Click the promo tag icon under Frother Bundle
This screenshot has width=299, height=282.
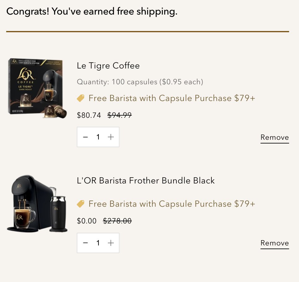(80, 204)
